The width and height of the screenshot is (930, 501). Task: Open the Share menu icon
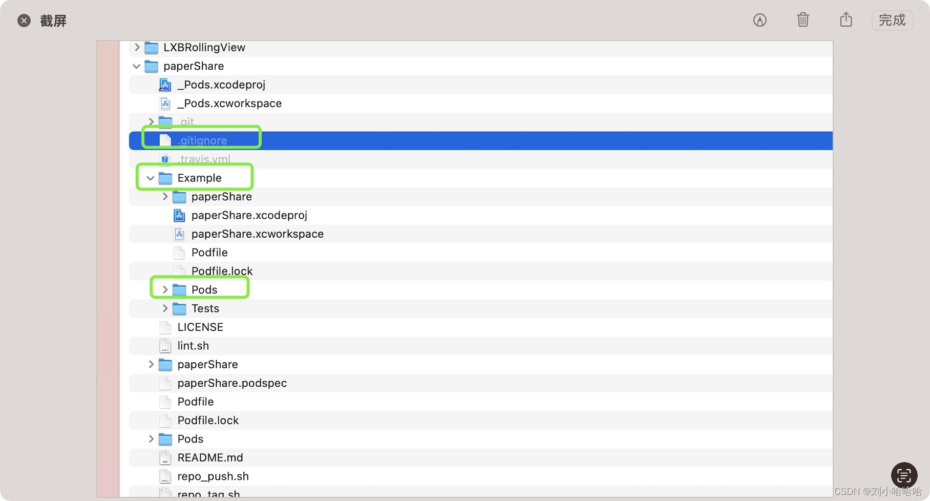pos(846,19)
